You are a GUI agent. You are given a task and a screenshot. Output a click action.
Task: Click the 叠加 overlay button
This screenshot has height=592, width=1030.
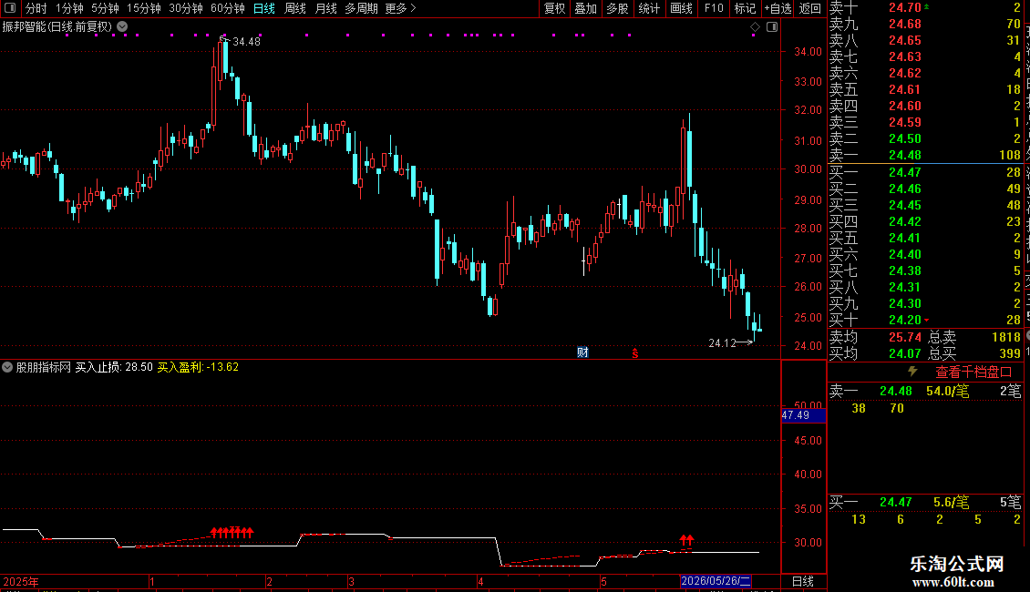[585, 8]
